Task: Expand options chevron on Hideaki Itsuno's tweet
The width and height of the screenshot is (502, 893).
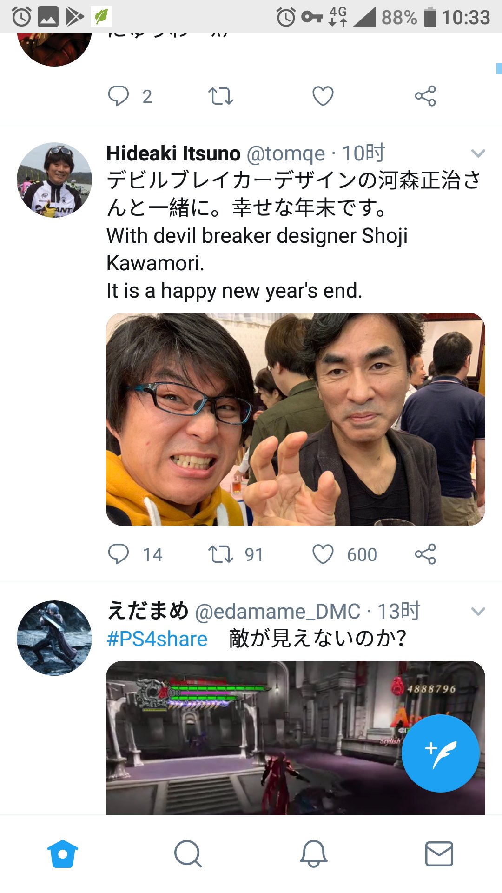Action: tap(478, 153)
